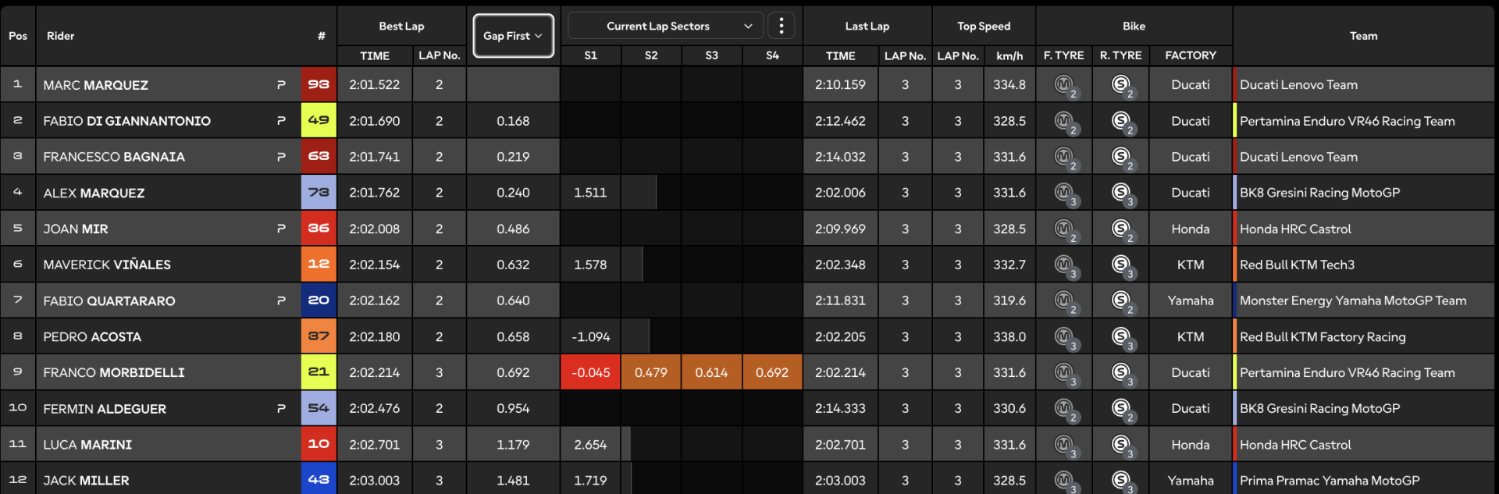Image resolution: width=1499 pixels, height=494 pixels.
Task: Click Joan Mir front tyre icon
Action: (1066, 229)
